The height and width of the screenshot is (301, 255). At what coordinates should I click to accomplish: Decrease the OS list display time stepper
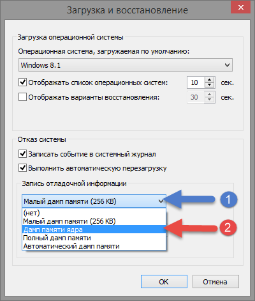click(x=210, y=85)
